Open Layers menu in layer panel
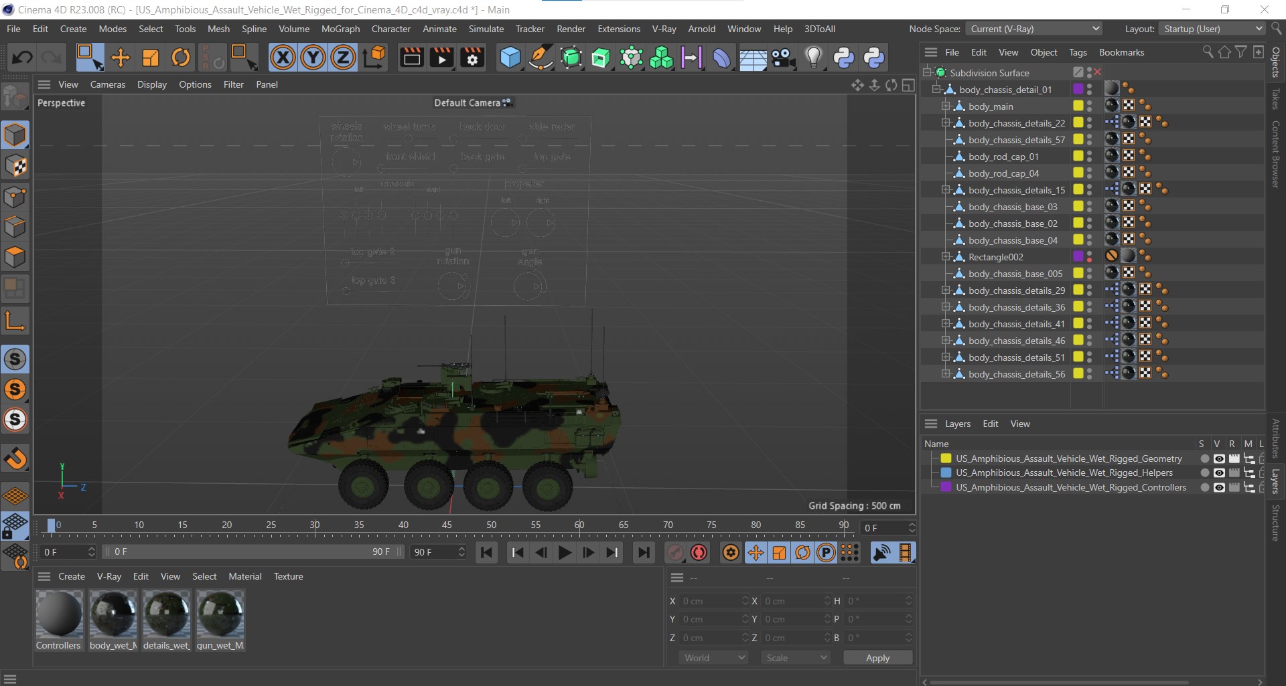 [x=957, y=424]
